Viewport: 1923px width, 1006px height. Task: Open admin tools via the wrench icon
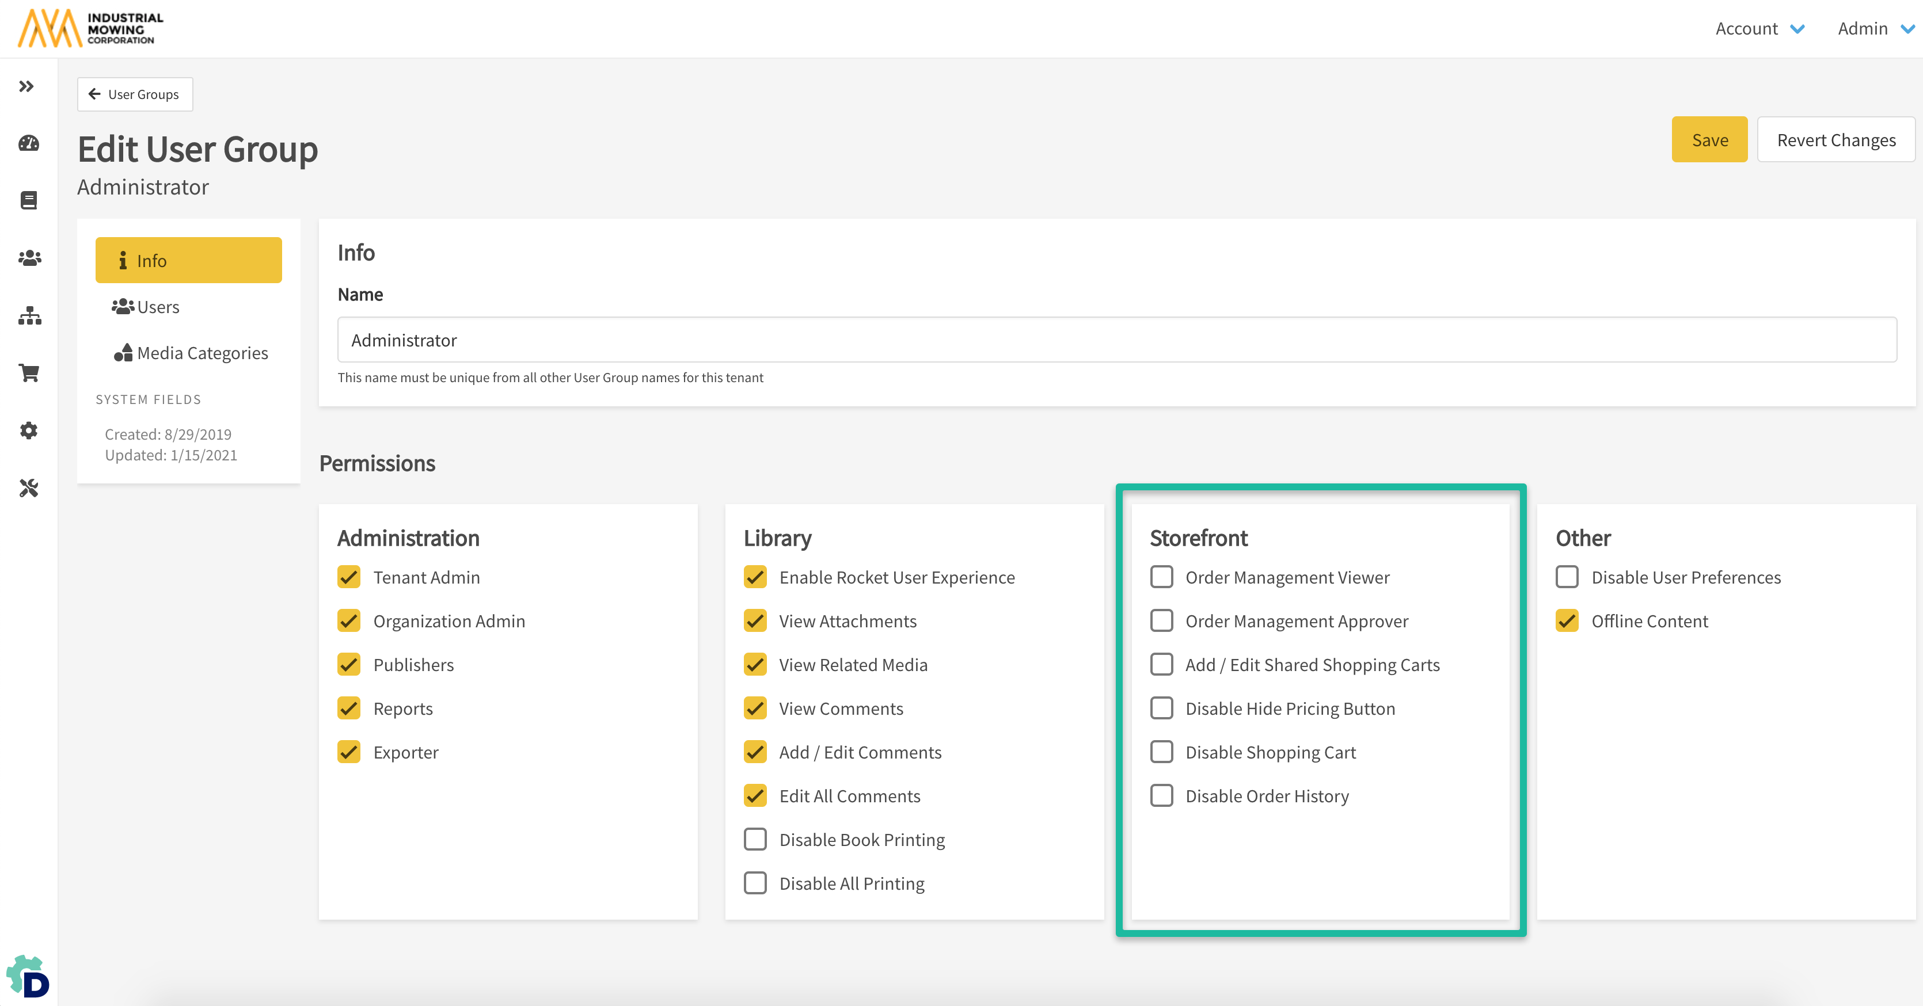[28, 488]
